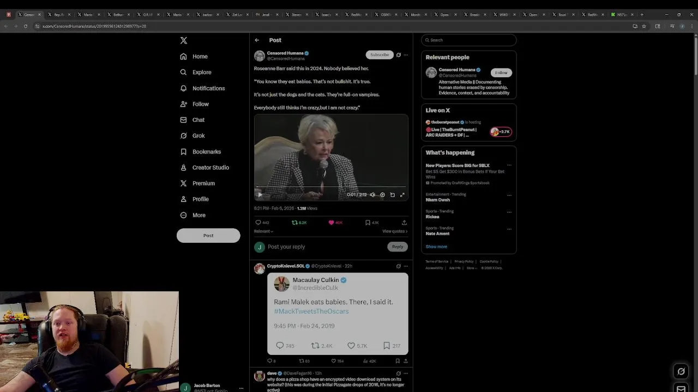Click the Profile person icon
This screenshot has width=698, height=392.
tap(184, 199)
